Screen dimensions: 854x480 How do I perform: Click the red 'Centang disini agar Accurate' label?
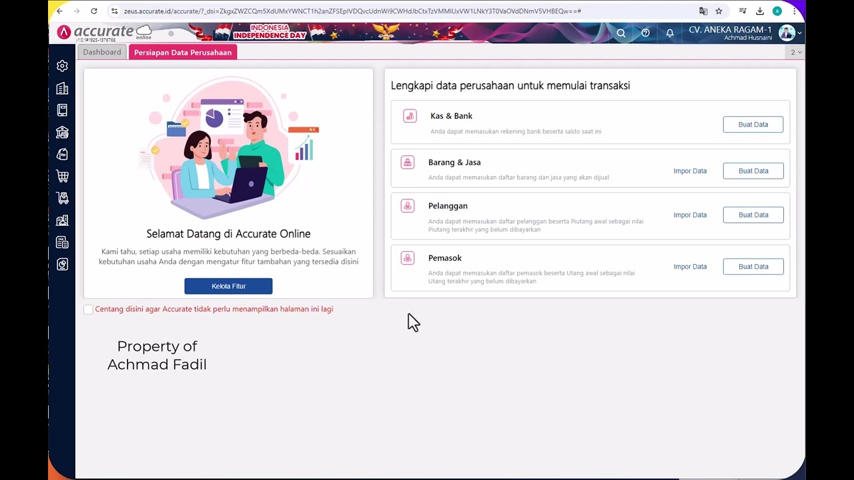click(214, 309)
